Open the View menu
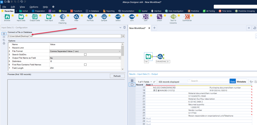 (22, 7)
